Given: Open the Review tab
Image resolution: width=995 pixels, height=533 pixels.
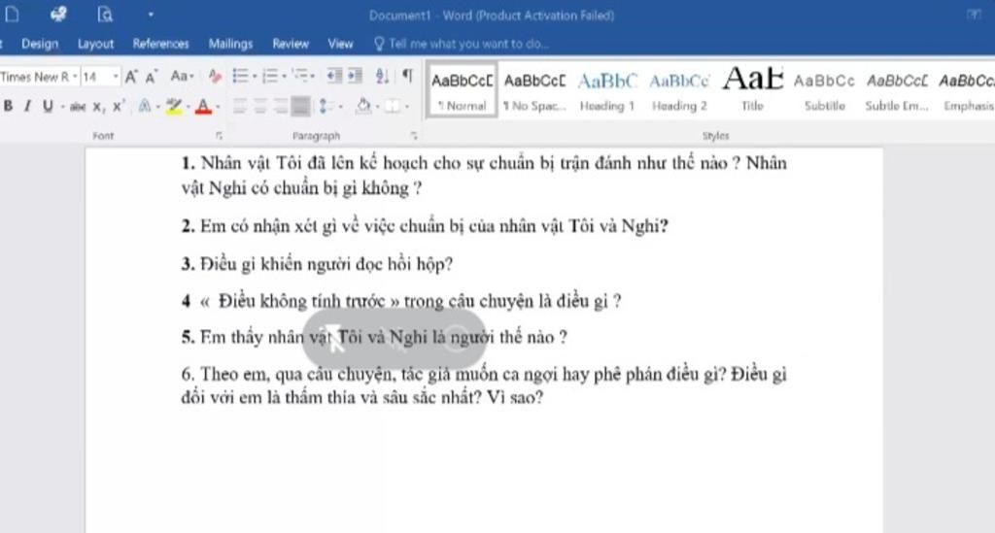Looking at the screenshot, I should tap(290, 44).
